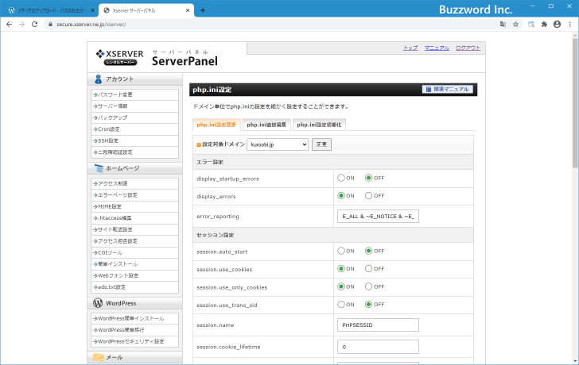Set display_startup_errors to ON
This screenshot has height=365, width=579.
tap(341, 179)
